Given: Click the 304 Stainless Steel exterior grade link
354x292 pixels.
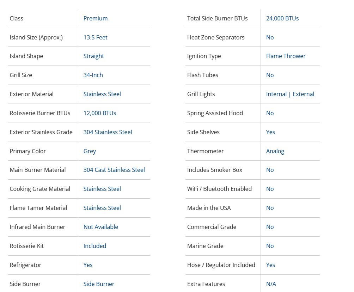Looking at the screenshot, I should click(x=108, y=132).
